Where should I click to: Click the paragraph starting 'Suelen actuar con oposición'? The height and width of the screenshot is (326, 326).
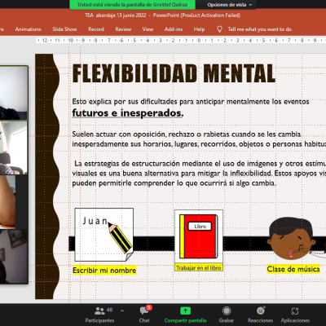[x=199, y=139]
